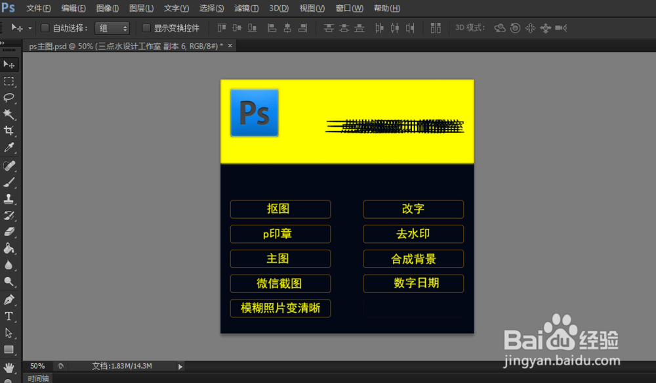
Task: Open the 文件(F) menu
Action: click(39, 9)
